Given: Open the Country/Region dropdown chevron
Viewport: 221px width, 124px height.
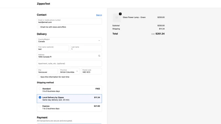Looking at the screenshot, I should [99, 41].
